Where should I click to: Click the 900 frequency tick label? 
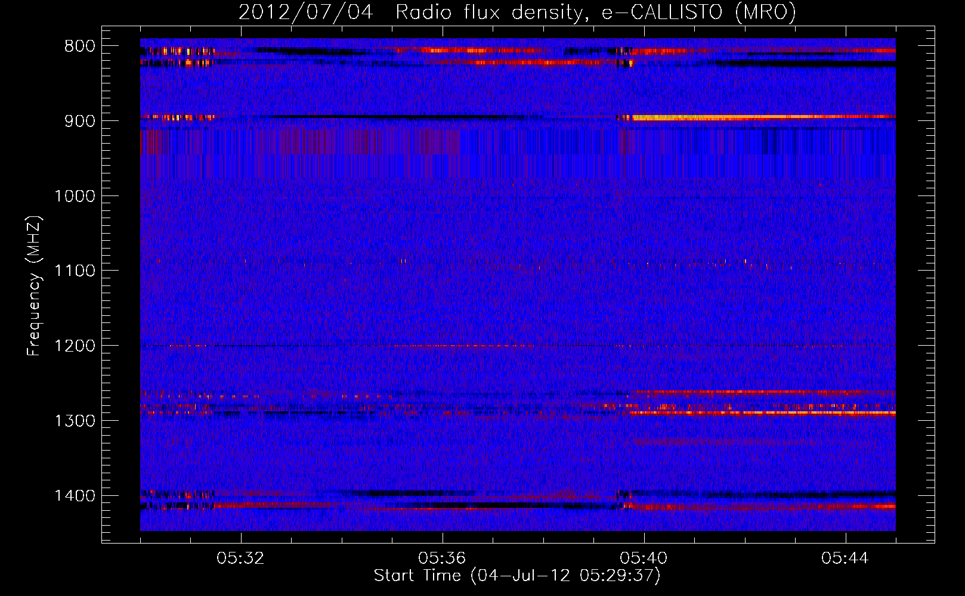coord(79,121)
